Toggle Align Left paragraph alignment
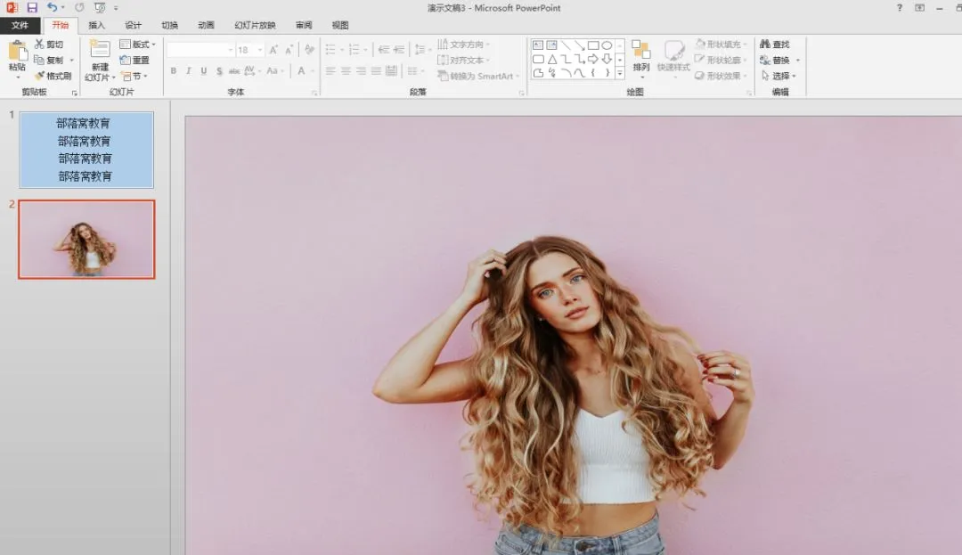 tap(330, 71)
